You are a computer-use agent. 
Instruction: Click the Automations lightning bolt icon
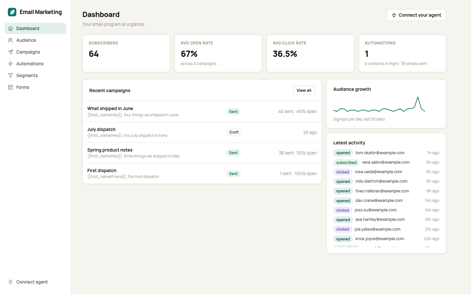tap(10, 64)
